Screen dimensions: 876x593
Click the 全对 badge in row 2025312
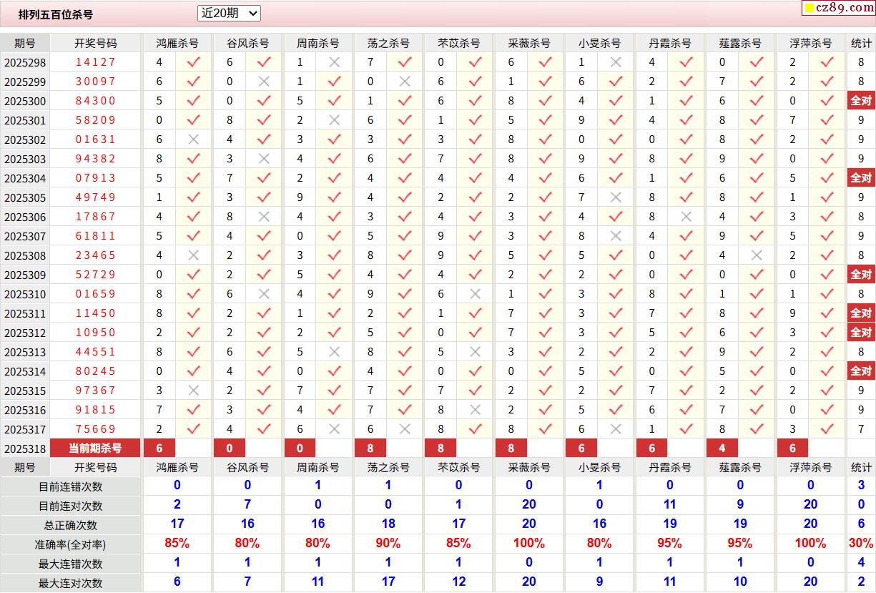point(861,333)
